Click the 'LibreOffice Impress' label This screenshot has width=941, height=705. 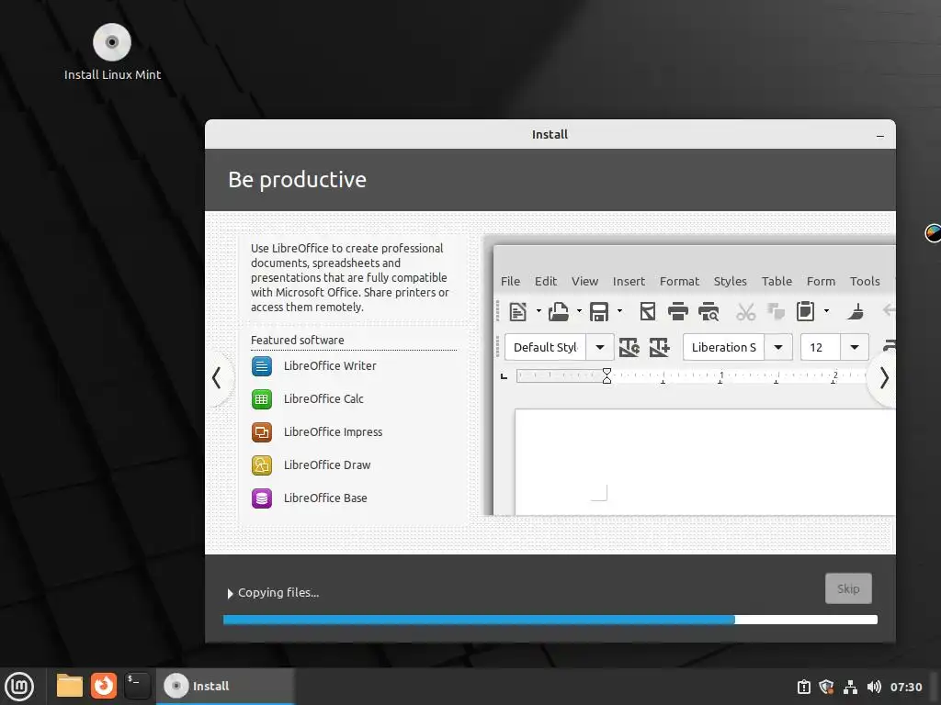click(x=333, y=431)
